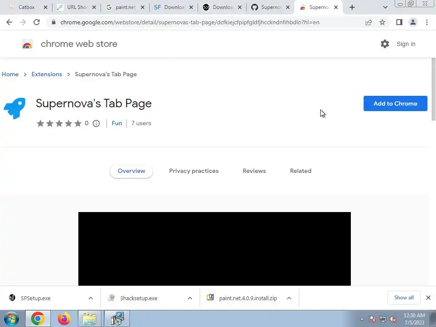Open the Related tab
Screen dimensions: 436x327
tap(301, 171)
